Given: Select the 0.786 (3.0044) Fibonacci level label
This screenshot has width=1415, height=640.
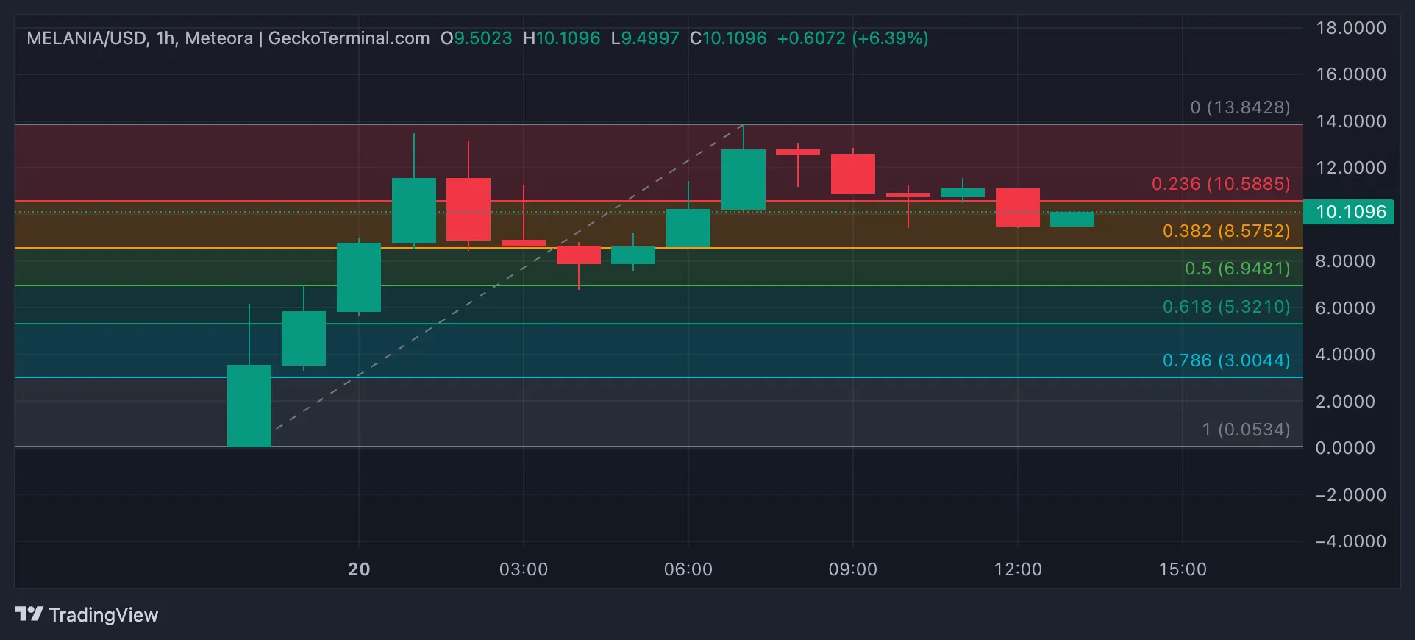Looking at the screenshot, I should (x=1227, y=360).
